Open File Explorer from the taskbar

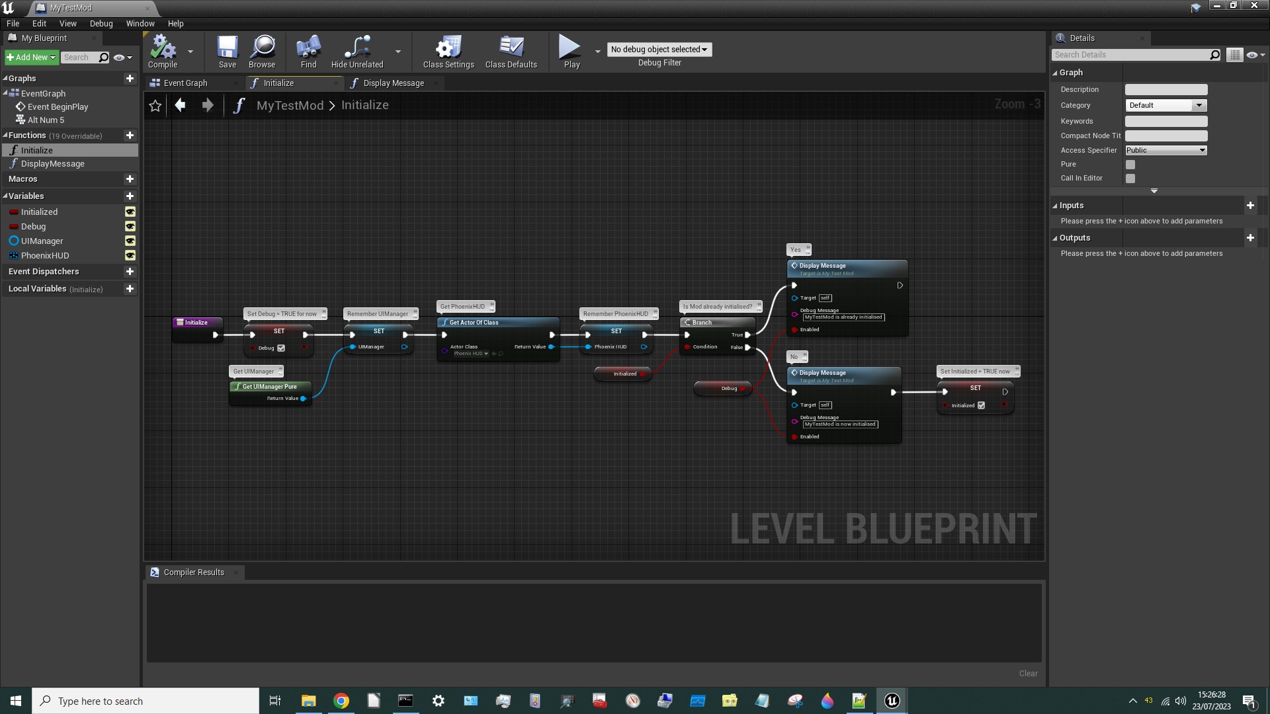(x=309, y=701)
